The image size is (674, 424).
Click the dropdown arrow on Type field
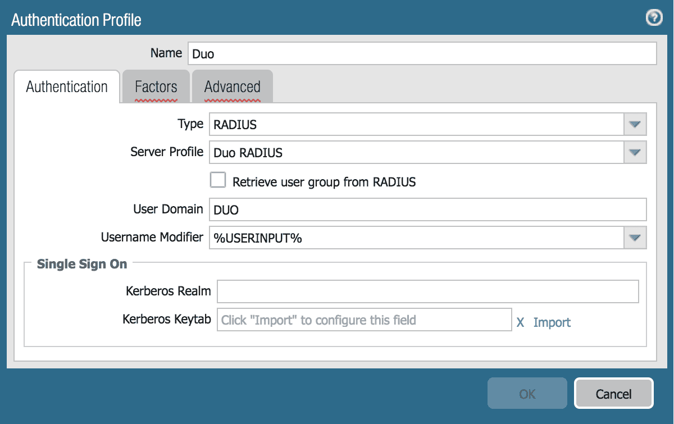point(635,124)
